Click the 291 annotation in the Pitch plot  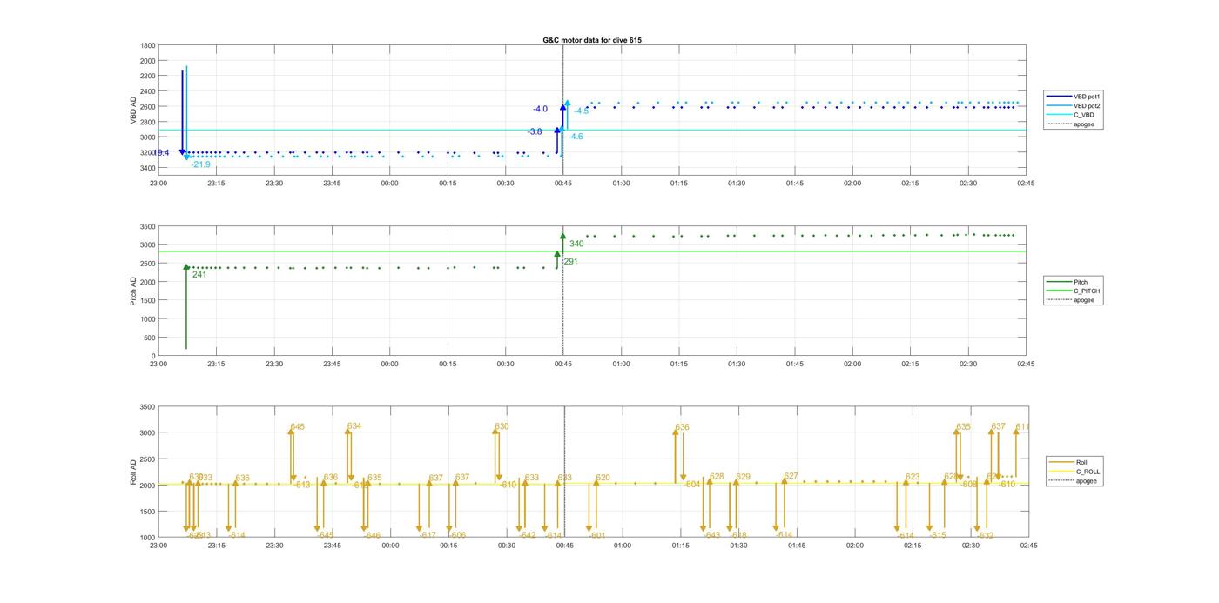tap(571, 261)
